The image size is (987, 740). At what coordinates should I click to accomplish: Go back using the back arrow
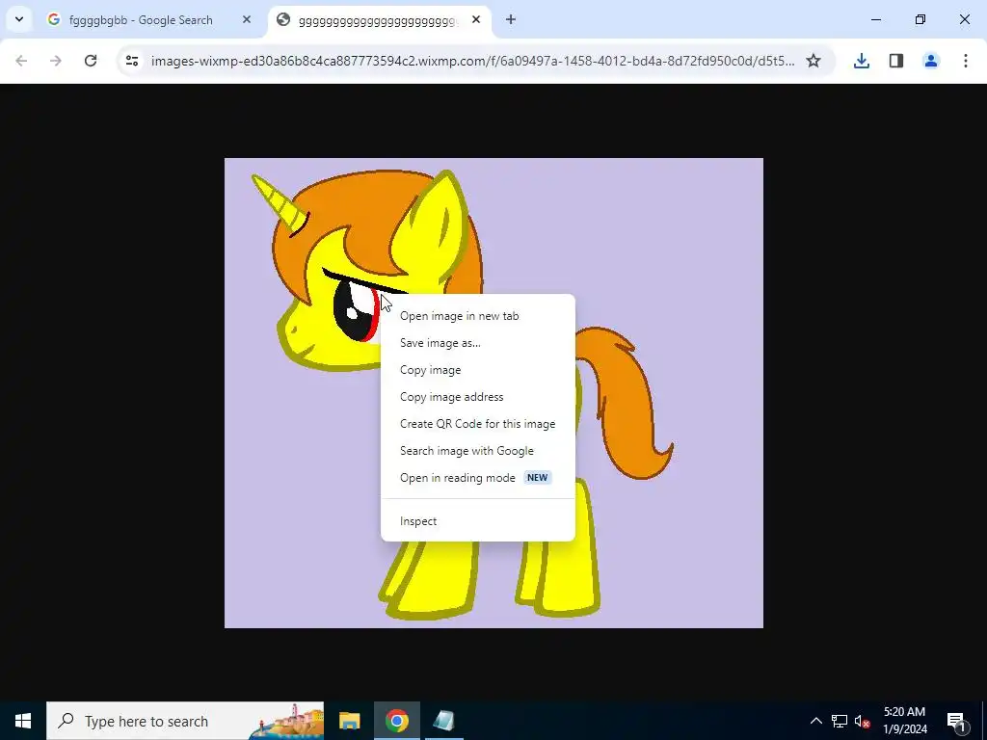click(21, 61)
